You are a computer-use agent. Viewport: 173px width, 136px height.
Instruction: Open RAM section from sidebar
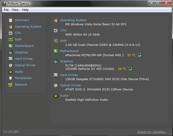click(x=18, y=39)
